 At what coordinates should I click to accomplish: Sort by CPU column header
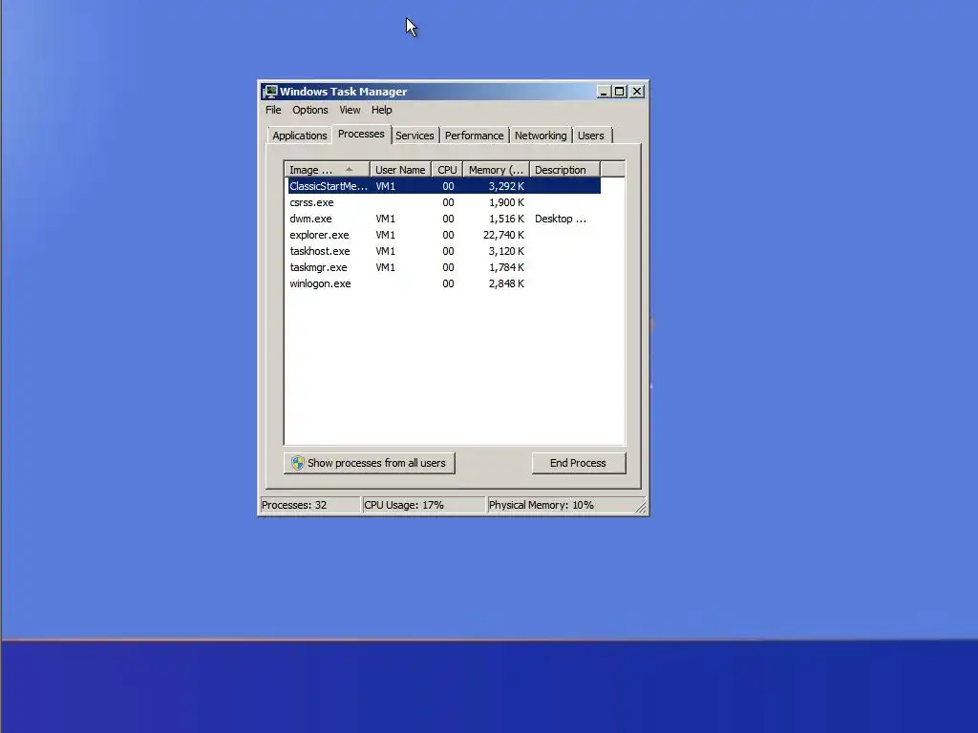coord(447,170)
